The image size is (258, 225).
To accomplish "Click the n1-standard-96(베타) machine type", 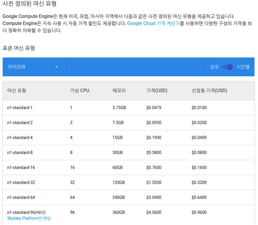I will click(26, 212).
